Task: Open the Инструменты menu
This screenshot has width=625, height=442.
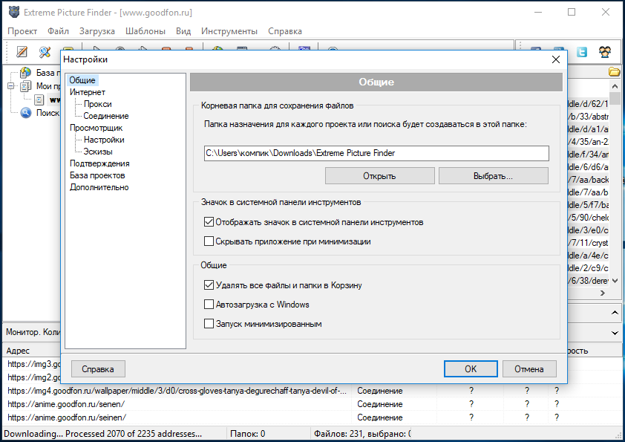Action: [x=229, y=31]
